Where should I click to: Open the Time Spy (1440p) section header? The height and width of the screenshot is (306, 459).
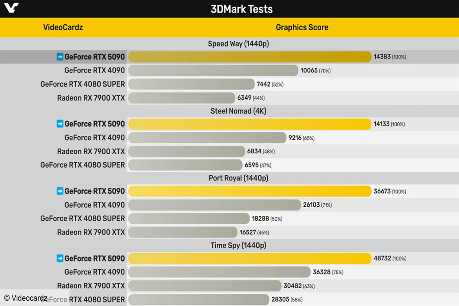(238, 245)
